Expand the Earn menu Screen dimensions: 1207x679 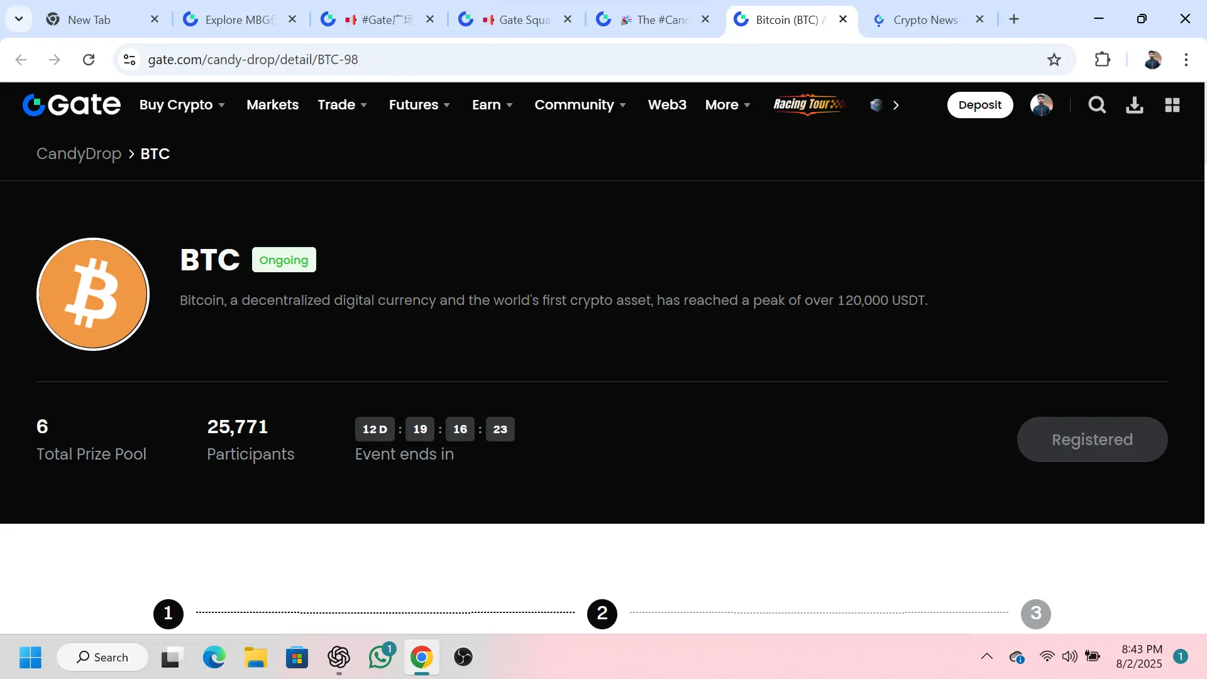[x=492, y=105]
